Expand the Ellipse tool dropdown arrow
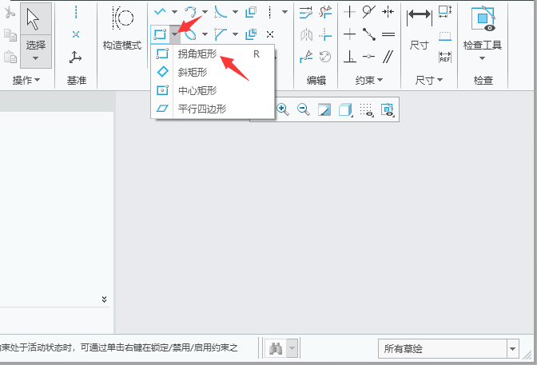The image size is (537, 365). [205, 34]
